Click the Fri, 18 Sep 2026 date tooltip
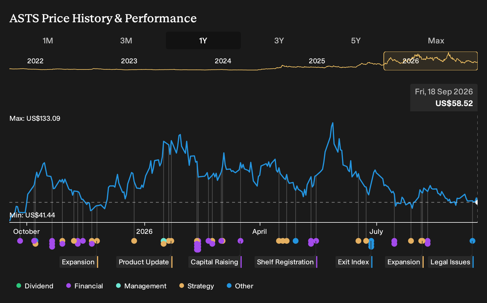This screenshot has height=303, width=487. 444,92
